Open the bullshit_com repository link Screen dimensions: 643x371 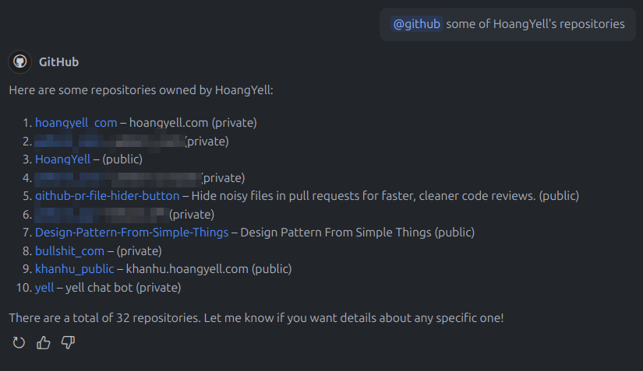tap(69, 250)
